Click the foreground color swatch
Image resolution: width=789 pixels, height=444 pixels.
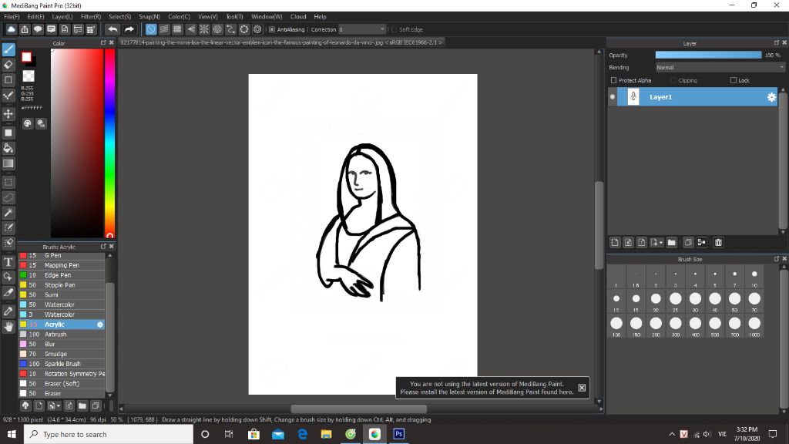pos(26,57)
